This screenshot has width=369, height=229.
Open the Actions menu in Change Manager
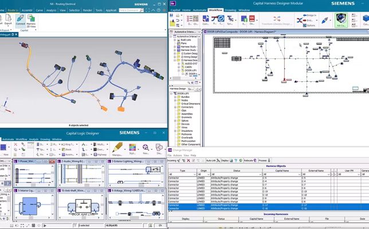click(x=178, y=155)
